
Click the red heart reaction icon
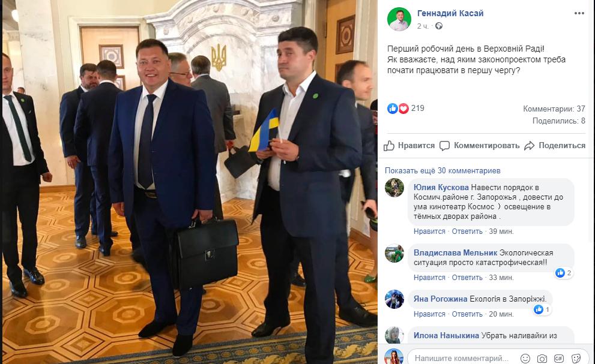click(x=403, y=109)
